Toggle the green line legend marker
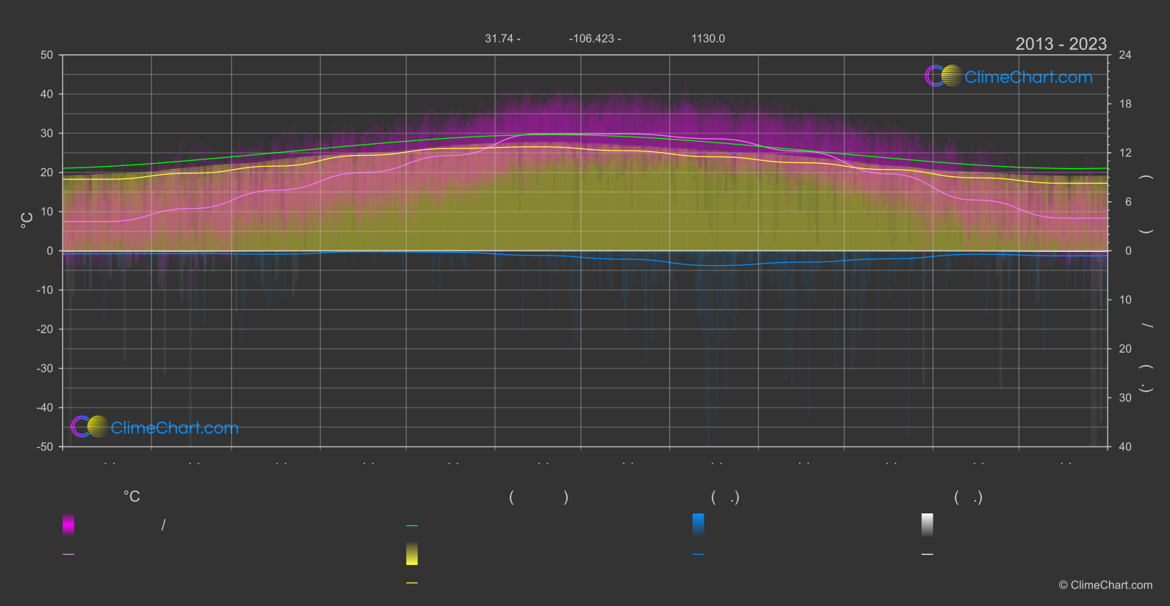This screenshot has width=1170, height=606. click(412, 525)
